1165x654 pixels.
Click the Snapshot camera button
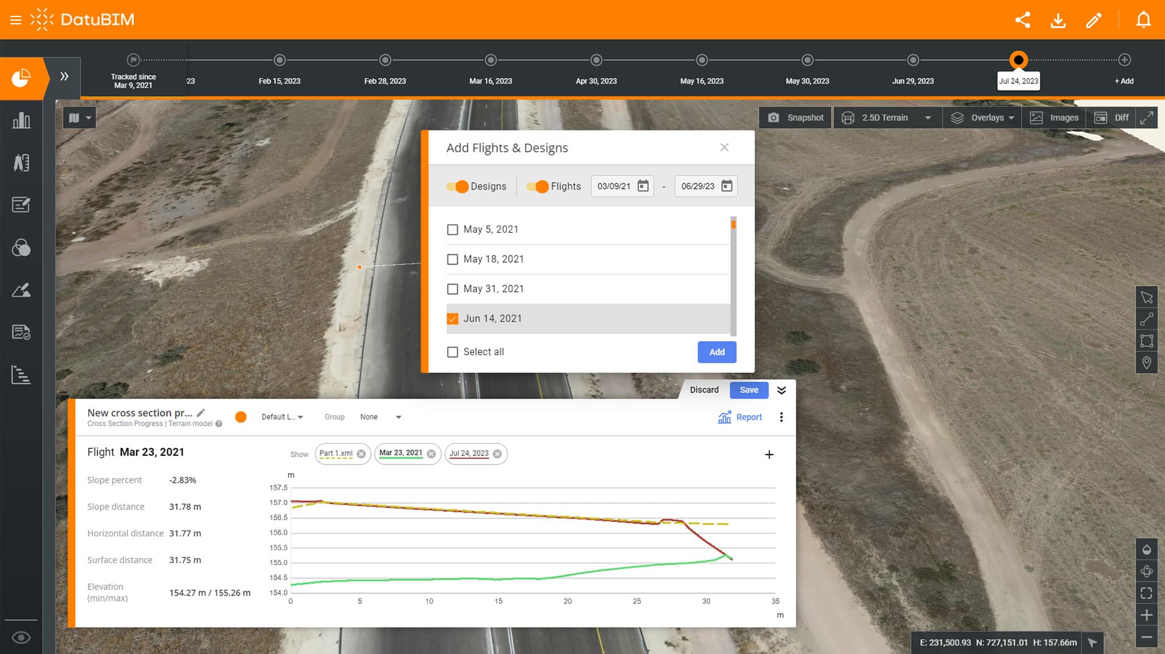[795, 117]
